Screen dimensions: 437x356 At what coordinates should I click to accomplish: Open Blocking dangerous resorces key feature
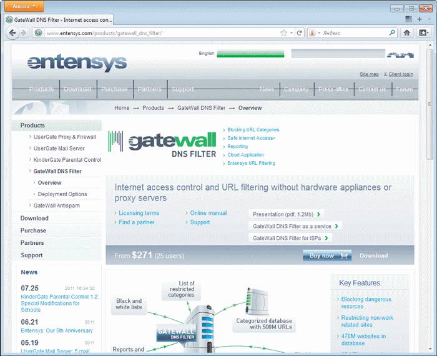(x=366, y=302)
